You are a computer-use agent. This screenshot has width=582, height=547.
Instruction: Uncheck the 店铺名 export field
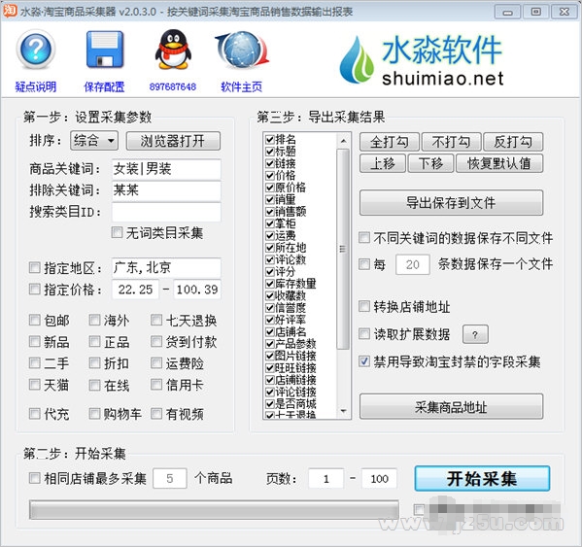coord(270,331)
